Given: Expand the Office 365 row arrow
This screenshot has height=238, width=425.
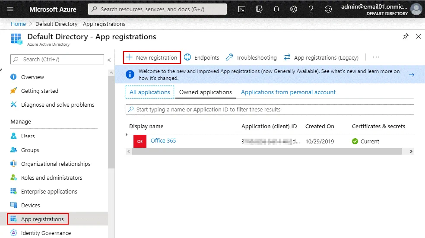Looking at the screenshot, I should (x=127, y=134).
